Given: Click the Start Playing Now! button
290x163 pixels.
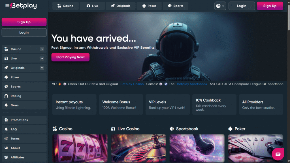Looking at the screenshot, I should click(70, 57).
